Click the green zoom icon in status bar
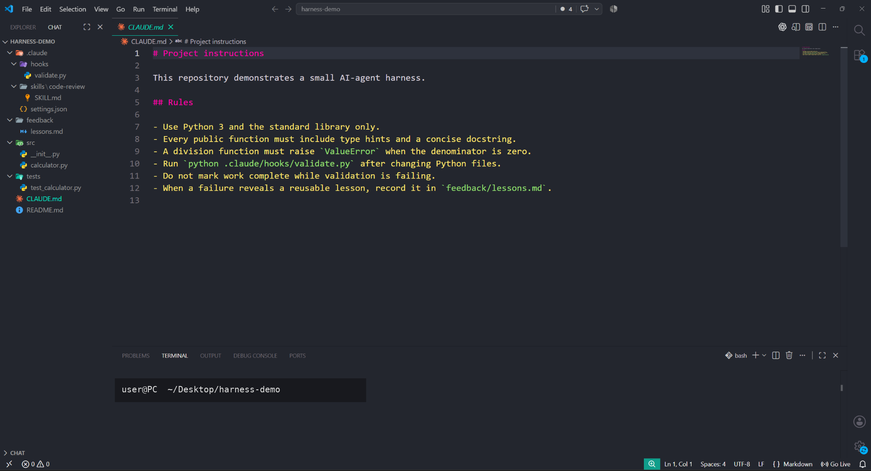 click(652, 464)
